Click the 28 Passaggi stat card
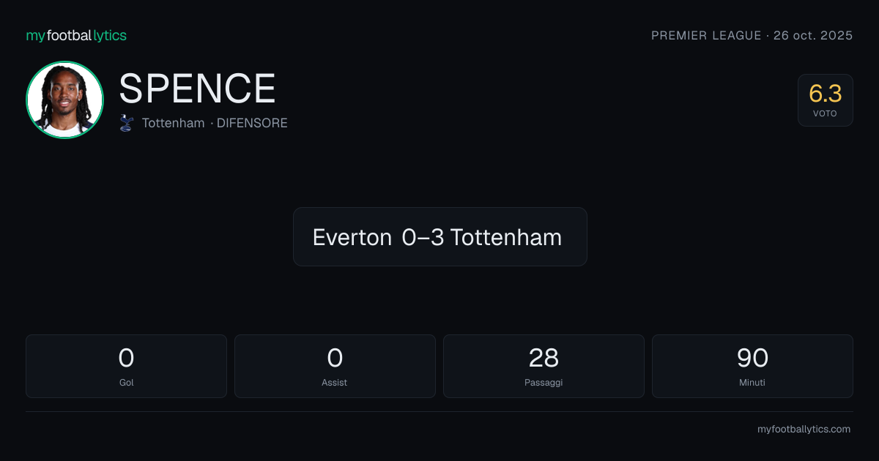 click(544, 366)
